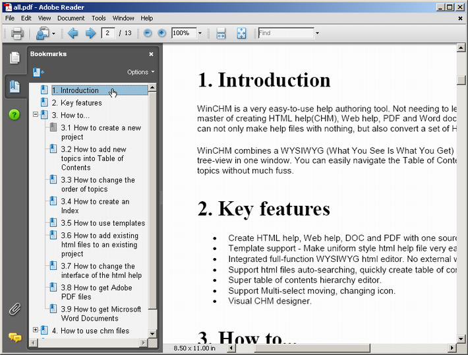Open the Bookmarks Options dropdown

(140, 72)
